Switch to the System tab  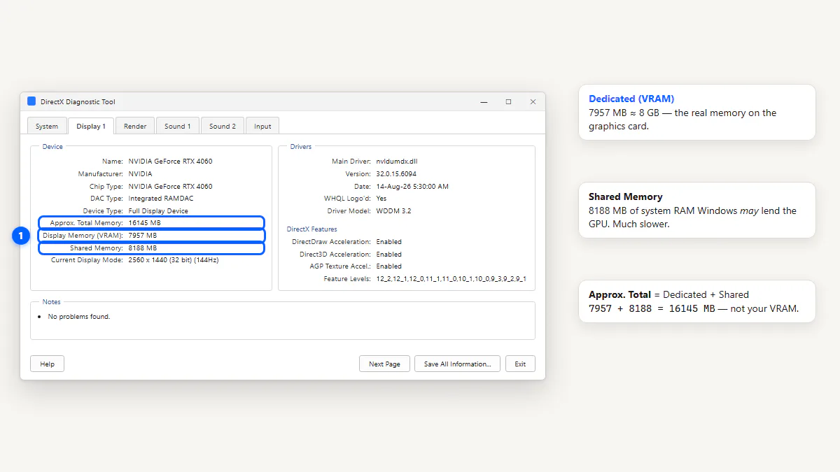point(47,126)
